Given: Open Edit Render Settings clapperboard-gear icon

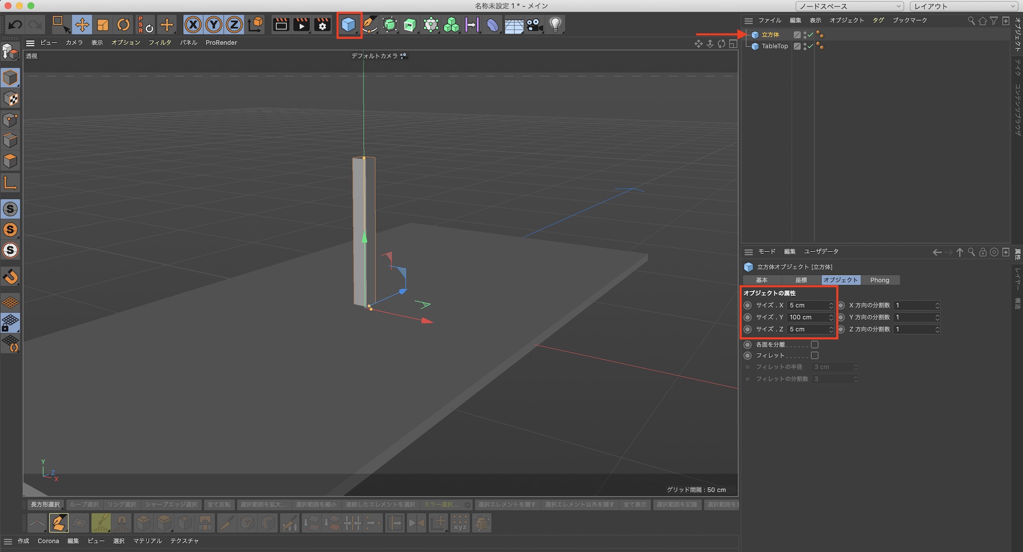Looking at the screenshot, I should tap(322, 25).
